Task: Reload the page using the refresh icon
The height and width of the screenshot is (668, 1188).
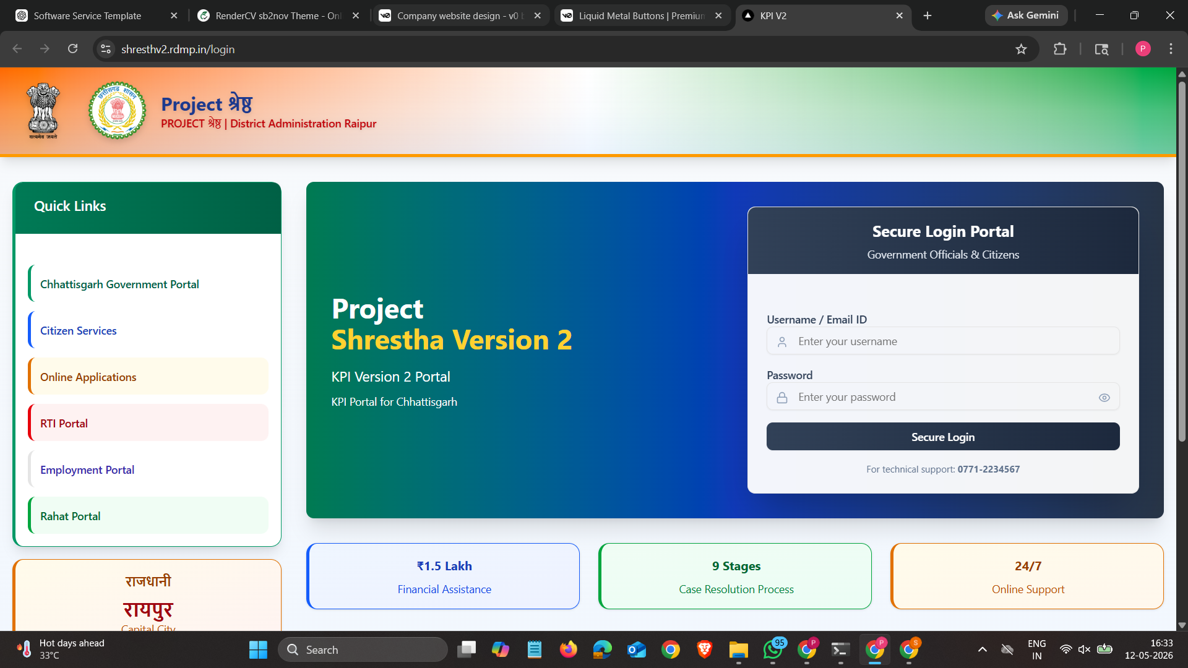Action: (72, 49)
